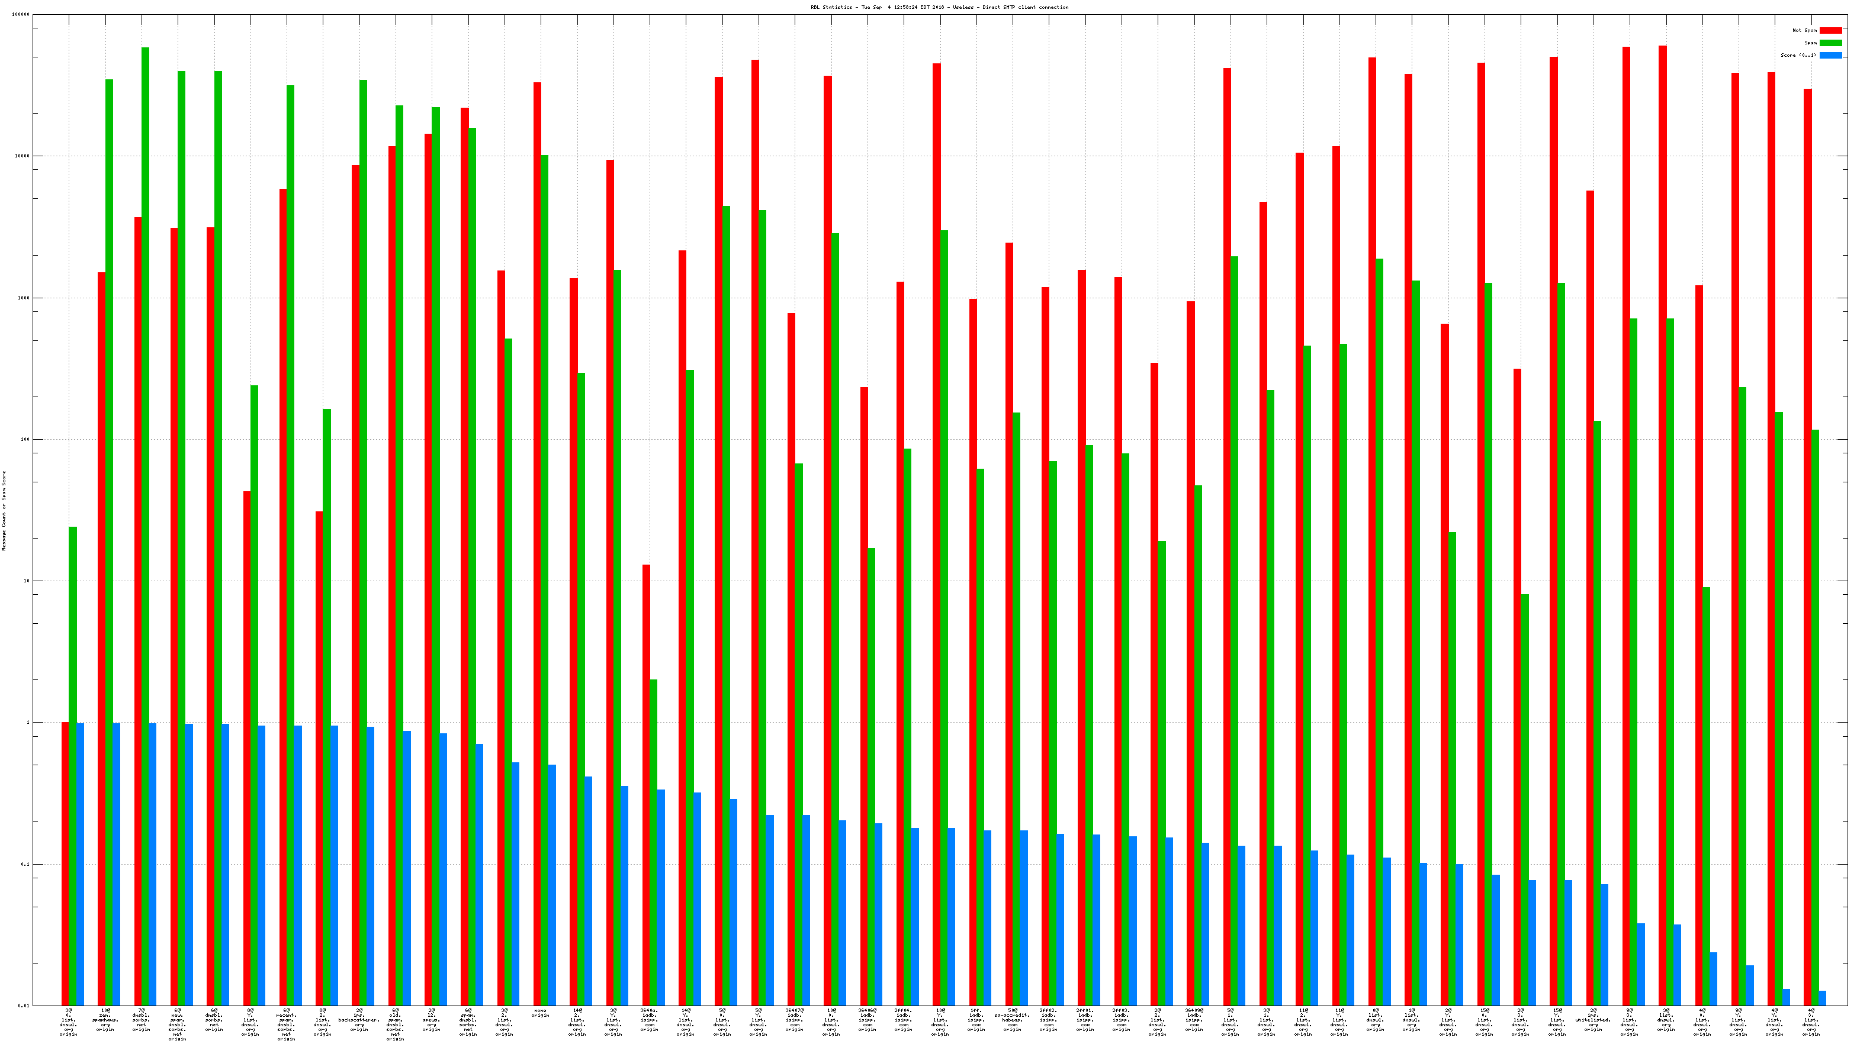Click green bar above zen.spamhaus.org

click(x=109, y=504)
